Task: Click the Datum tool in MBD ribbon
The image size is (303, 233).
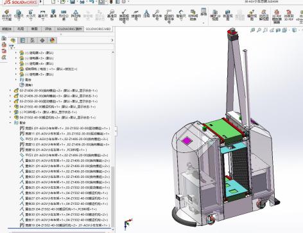Action: pos(53,14)
